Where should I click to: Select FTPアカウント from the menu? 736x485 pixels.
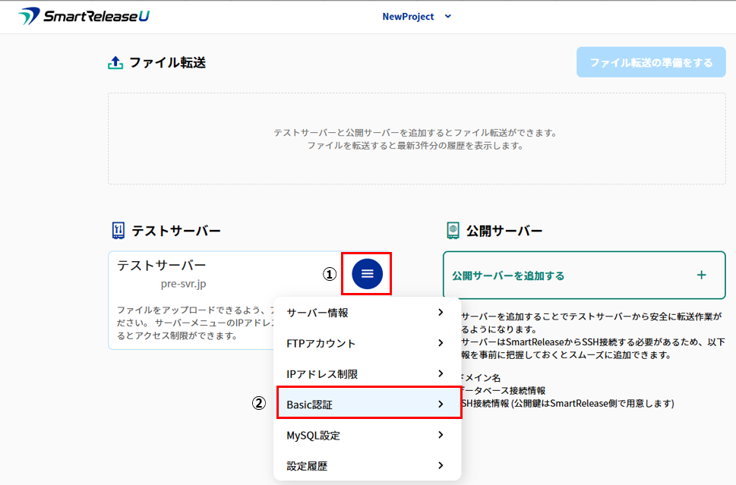pos(321,343)
